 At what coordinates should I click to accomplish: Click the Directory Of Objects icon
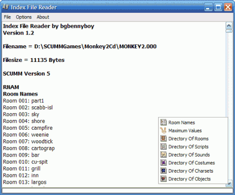[163, 179]
